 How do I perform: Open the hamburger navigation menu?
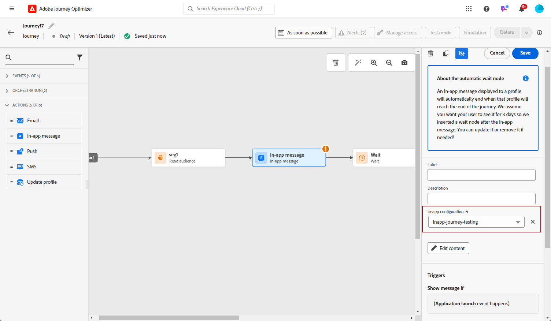[12, 8]
